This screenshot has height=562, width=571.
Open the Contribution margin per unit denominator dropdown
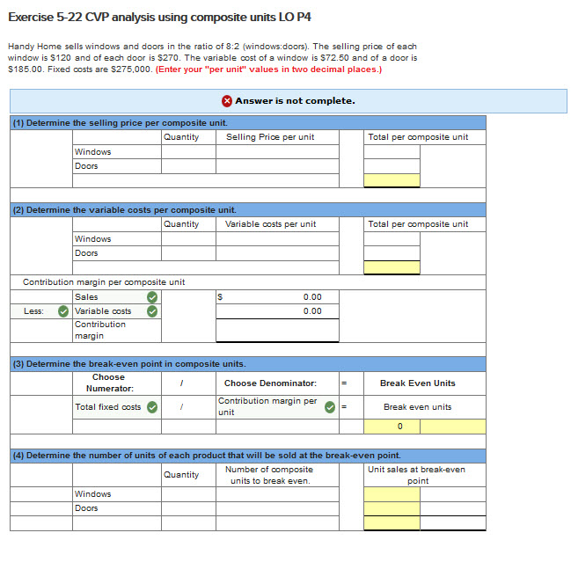tap(277, 407)
